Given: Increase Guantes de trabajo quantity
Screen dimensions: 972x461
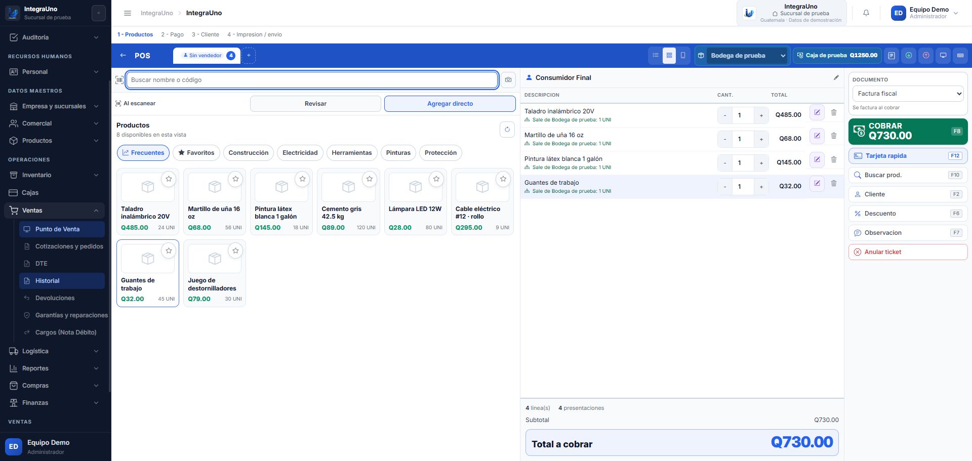Looking at the screenshot, I should click(761, 187).
